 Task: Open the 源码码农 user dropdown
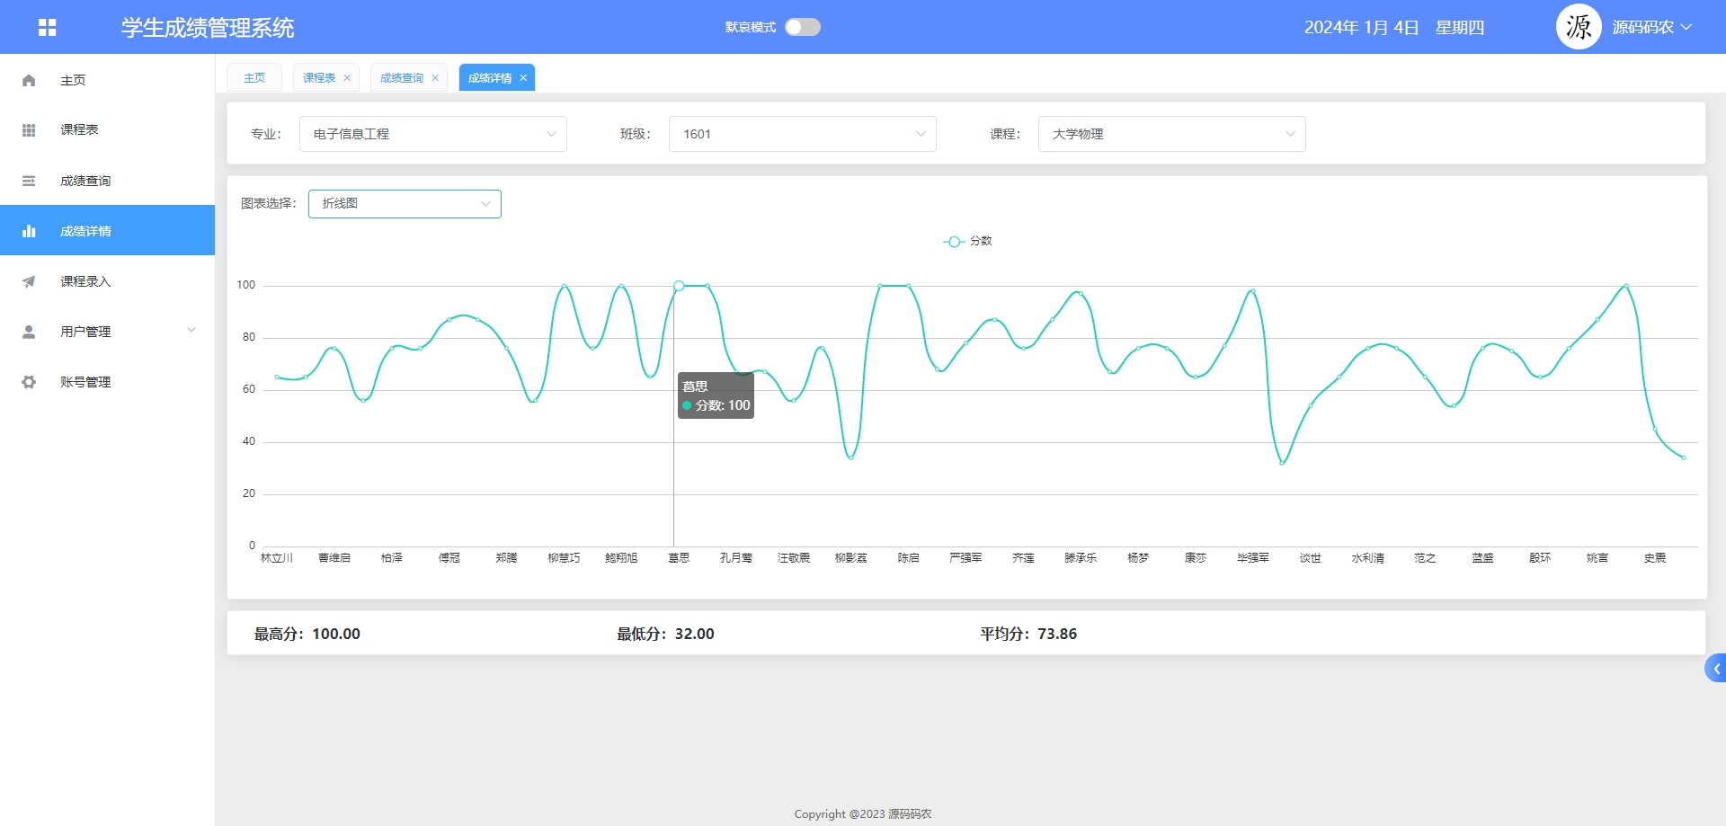pos(1652,27)
